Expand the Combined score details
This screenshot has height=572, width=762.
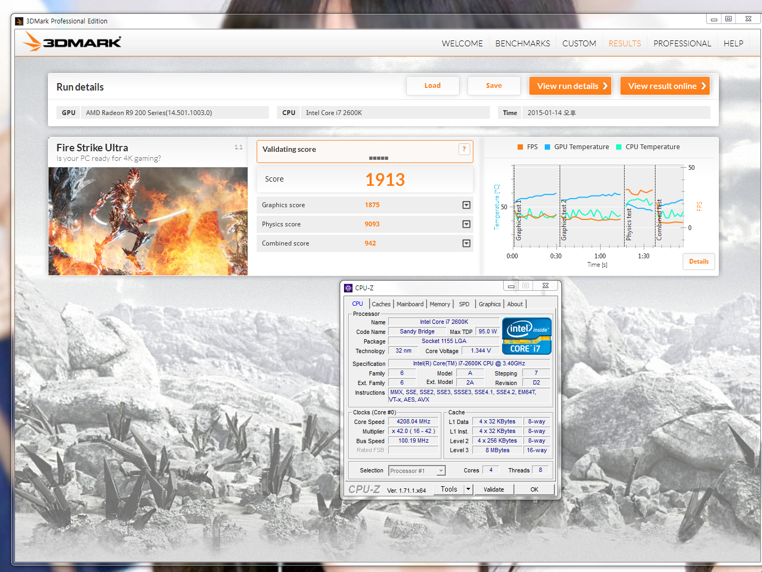tap(466, 243)
